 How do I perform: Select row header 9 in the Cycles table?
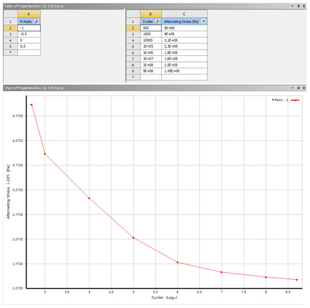tap(133, 71)
